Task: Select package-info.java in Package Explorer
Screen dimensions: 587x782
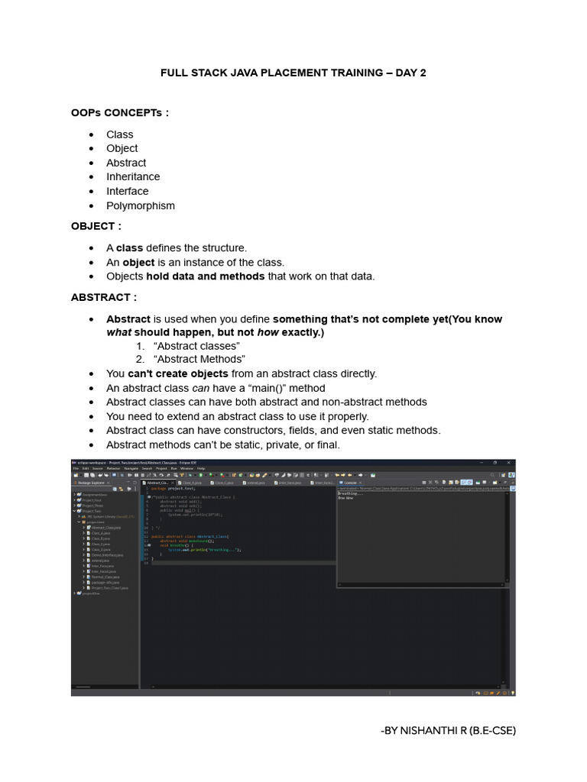Action: pyautogui.click(x=105, y=583)
